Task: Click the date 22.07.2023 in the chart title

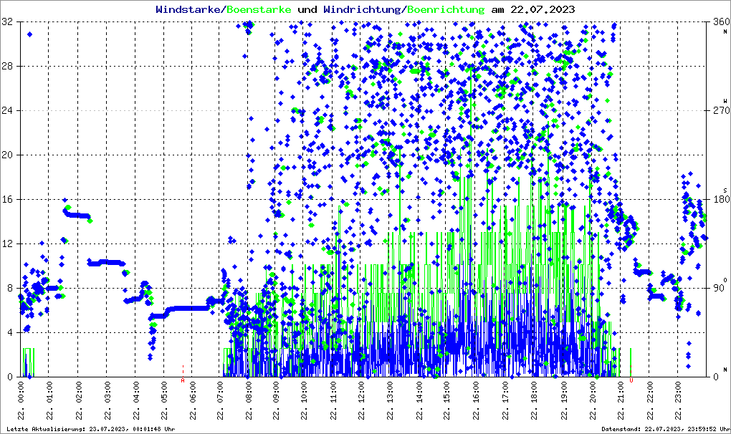Action: pos(542,10)
